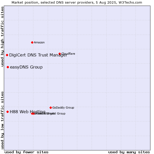
Task: Click the red Cloudflare data point
Action: pyautogui.click(x=60, y=54)
